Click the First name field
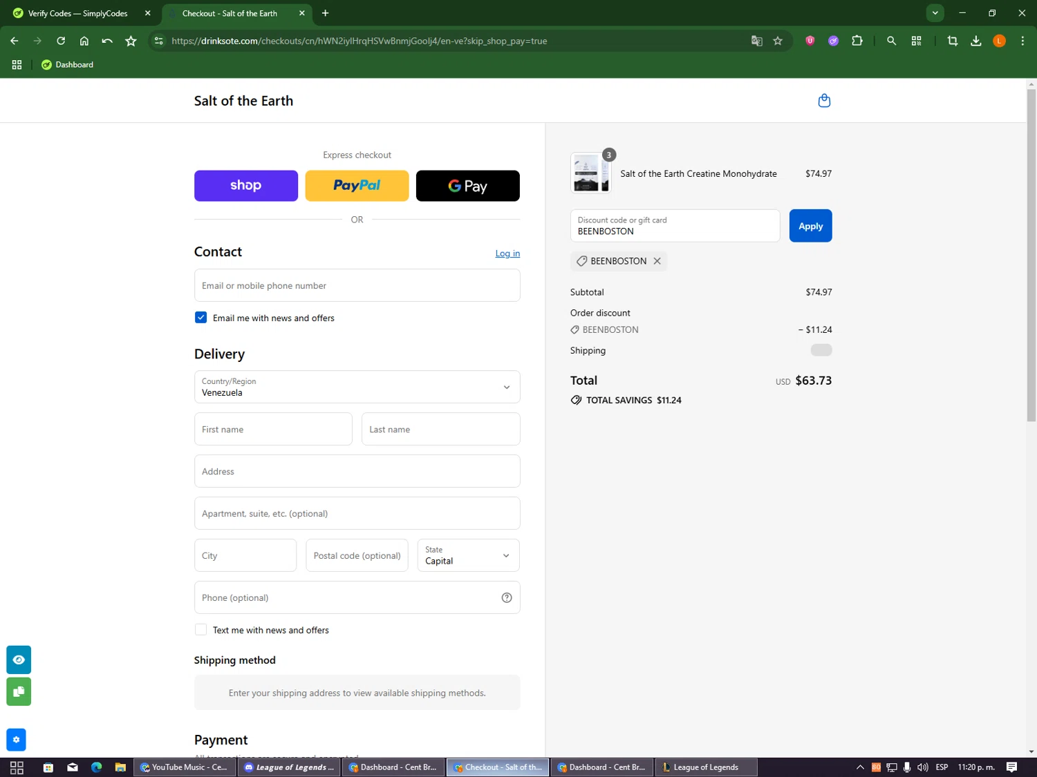1037x777 pixels. click(273, 429)
